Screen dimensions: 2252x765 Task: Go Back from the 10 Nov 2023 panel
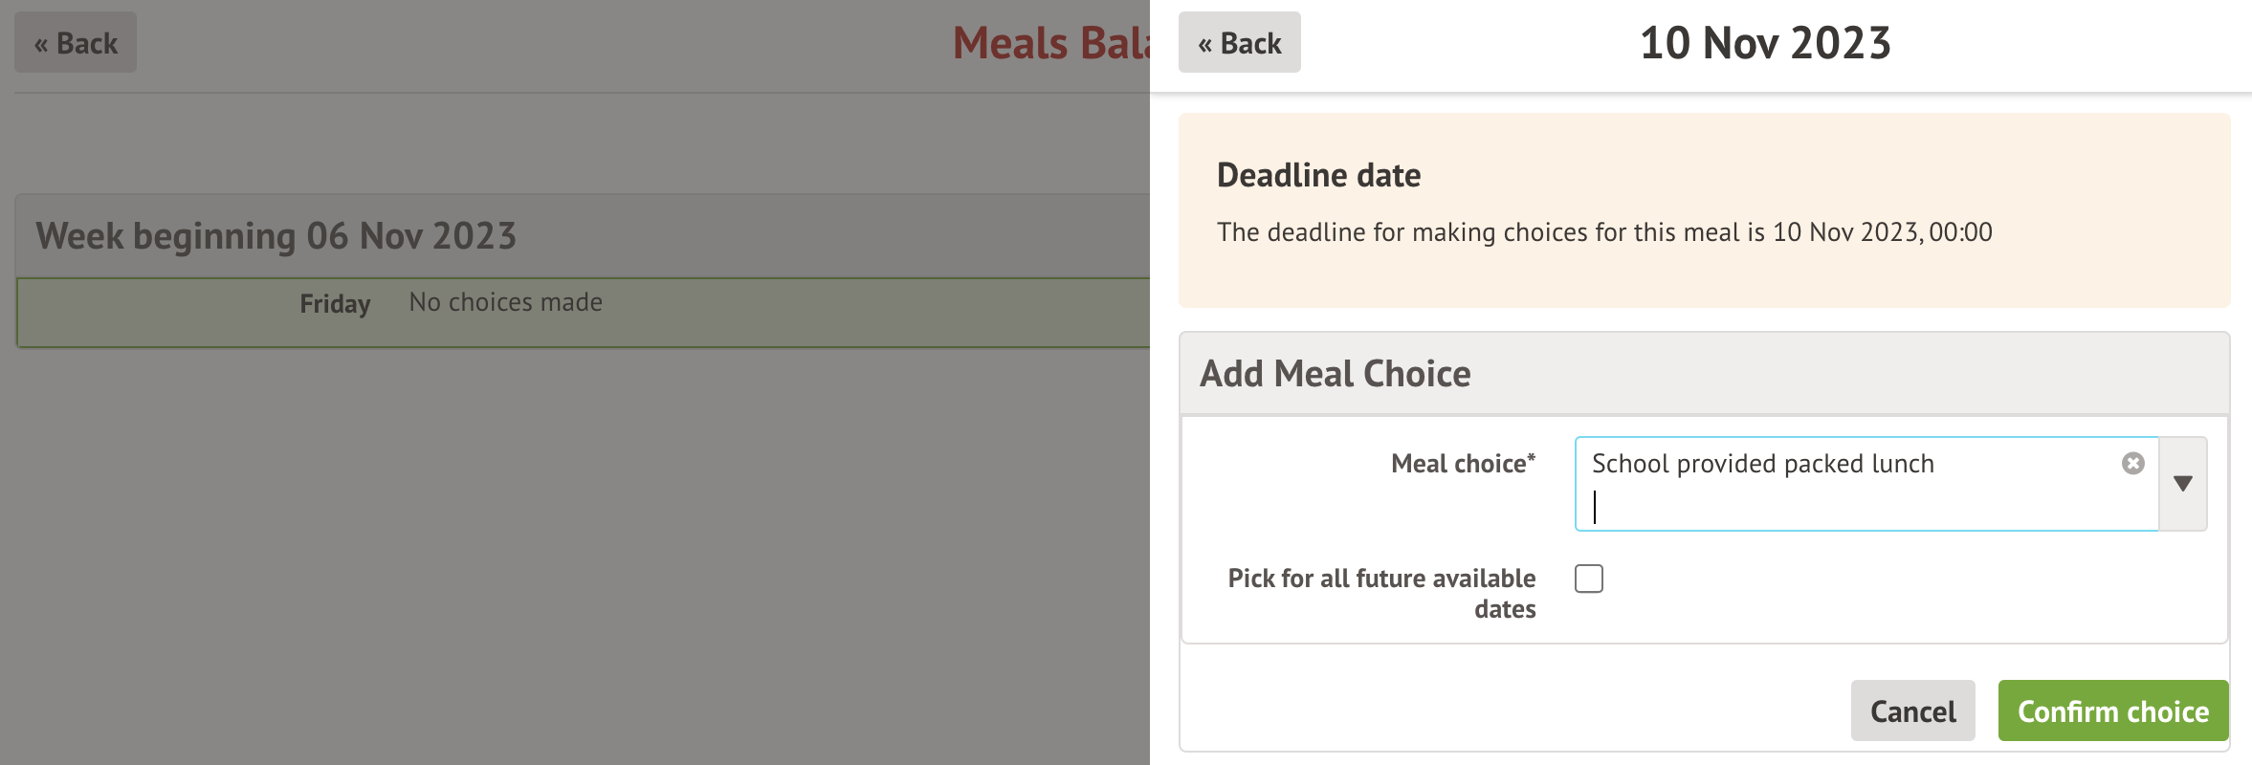pos(1239,43)
